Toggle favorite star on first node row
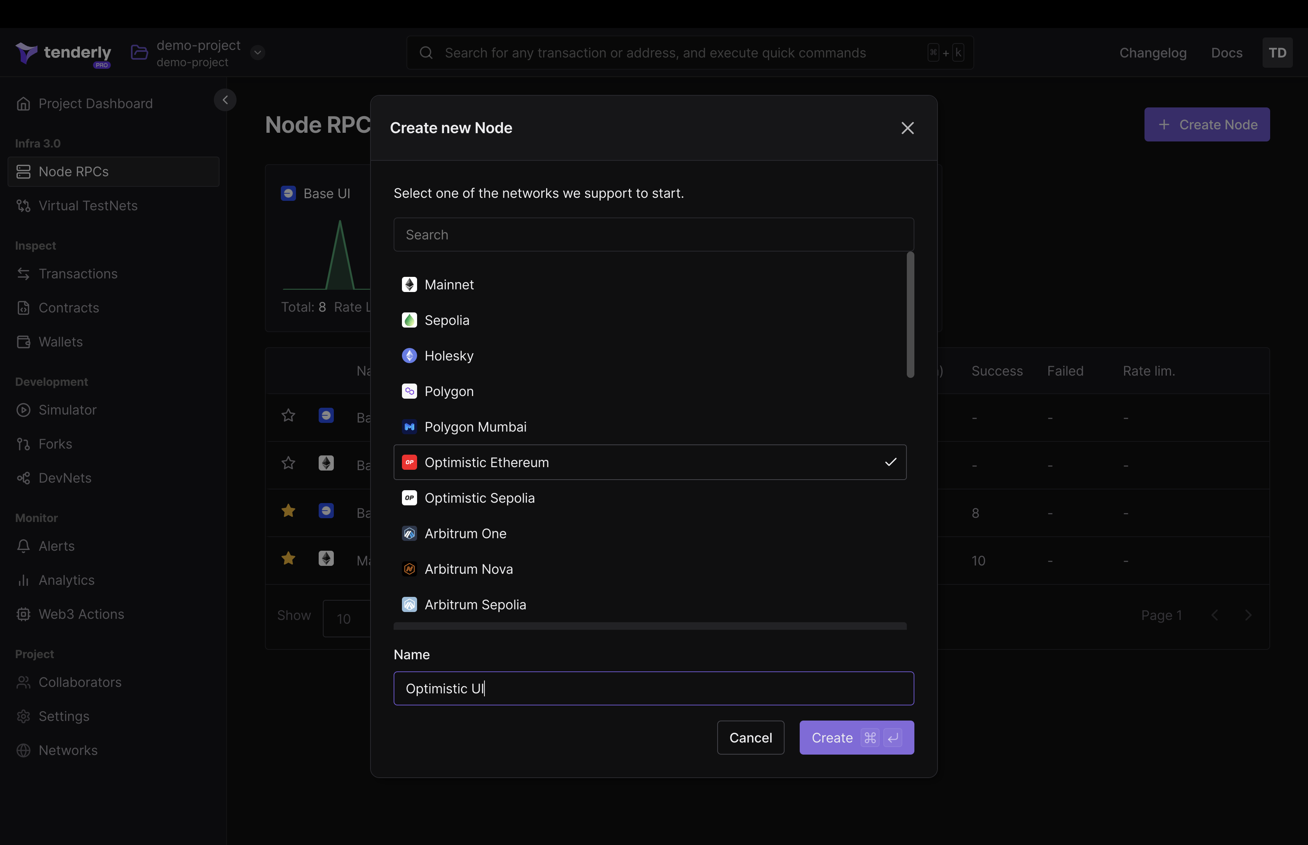Viewport: 1308px width, 845px height. coord(288,416)
